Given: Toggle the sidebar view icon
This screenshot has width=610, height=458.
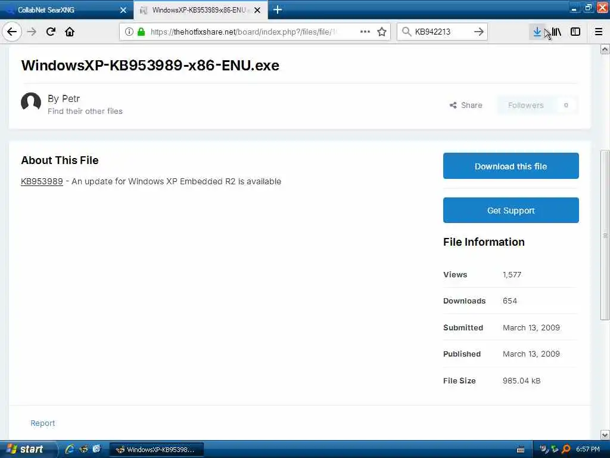Looking at the screenshot, I should pos(575,32).
